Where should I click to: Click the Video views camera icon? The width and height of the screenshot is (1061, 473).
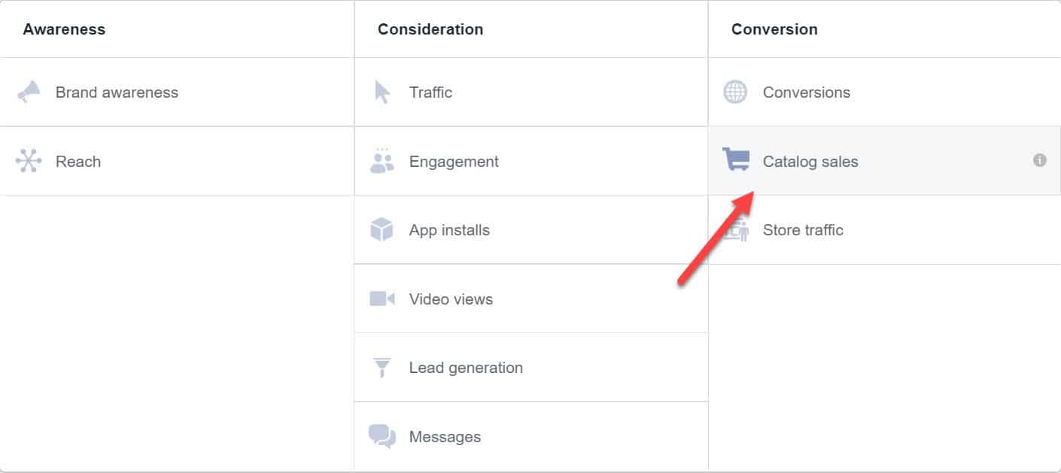click(x=382, y=299)
